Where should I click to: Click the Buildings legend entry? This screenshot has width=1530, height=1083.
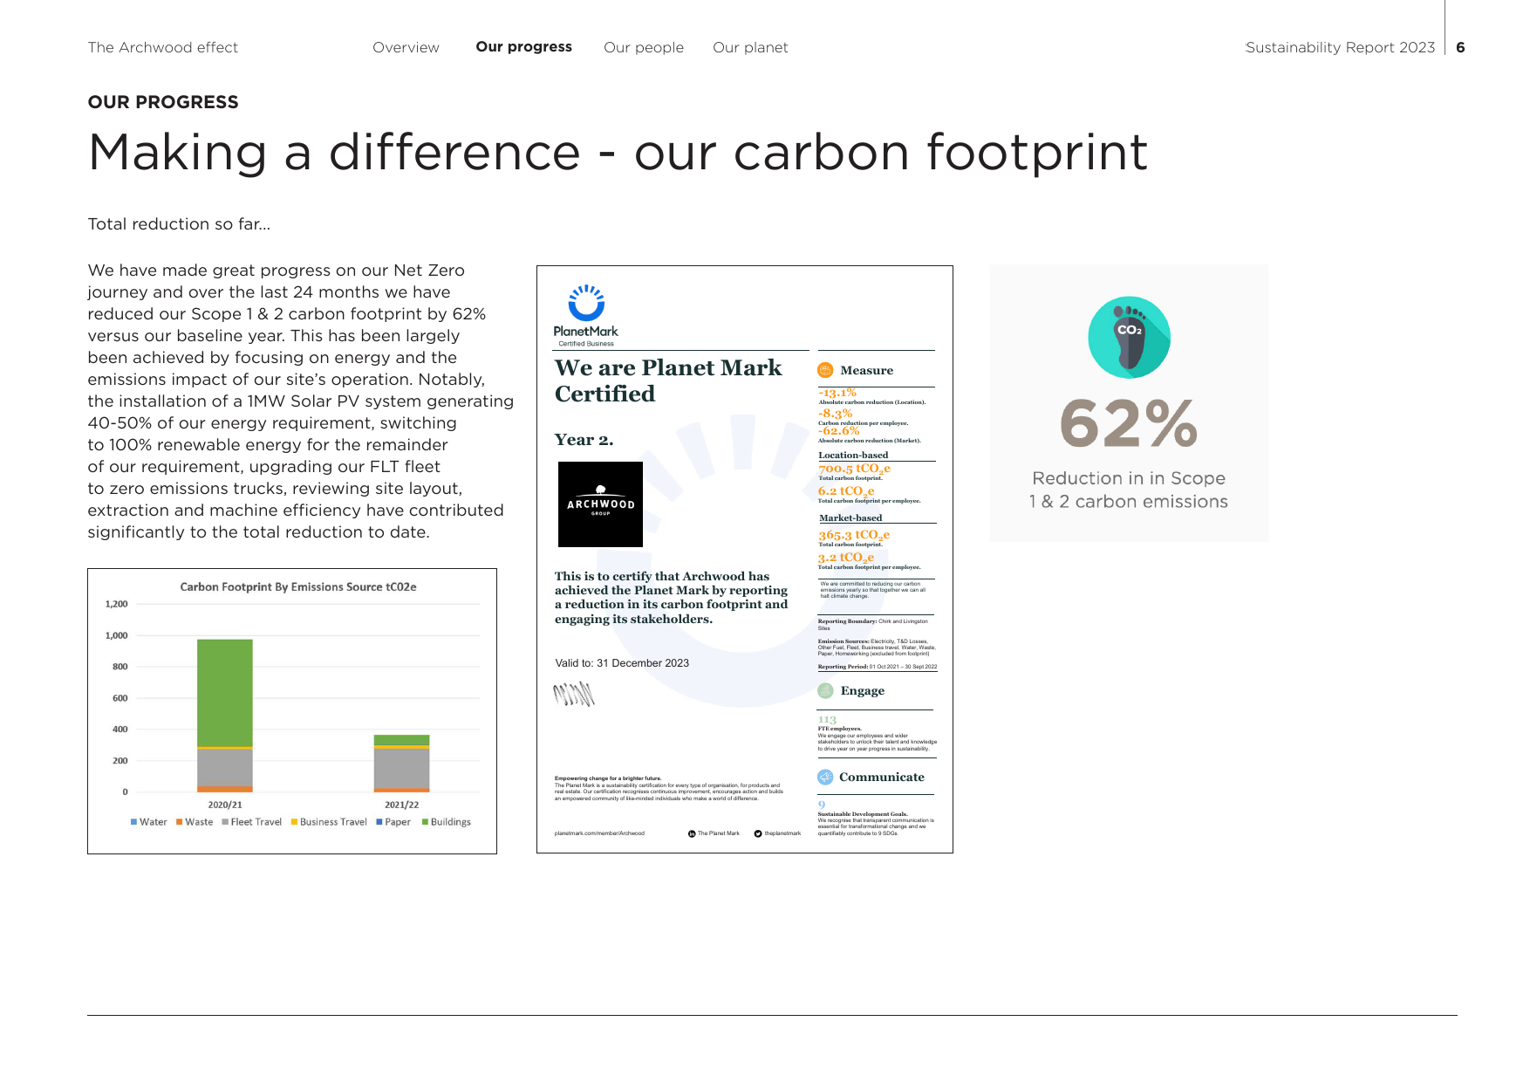point(446,822)
